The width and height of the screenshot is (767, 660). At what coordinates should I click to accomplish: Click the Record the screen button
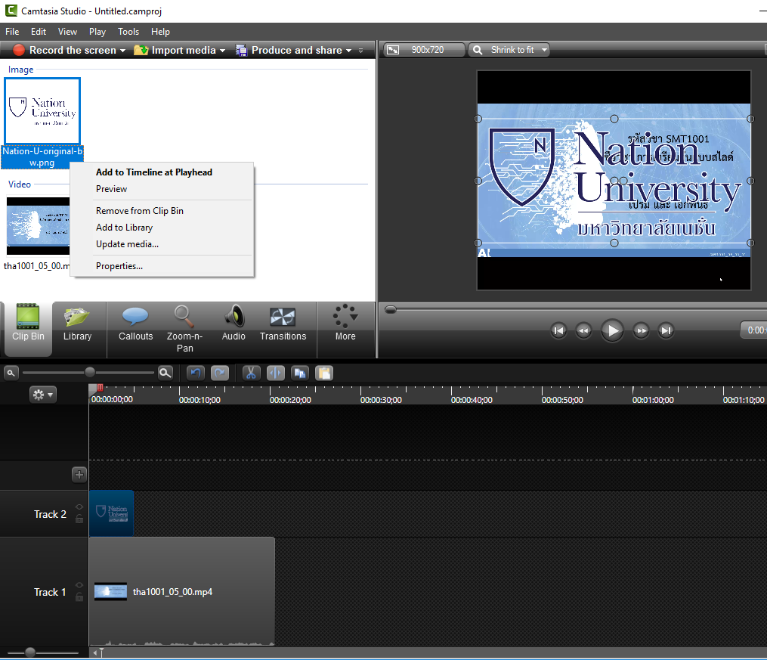click(x=64, y=51)
